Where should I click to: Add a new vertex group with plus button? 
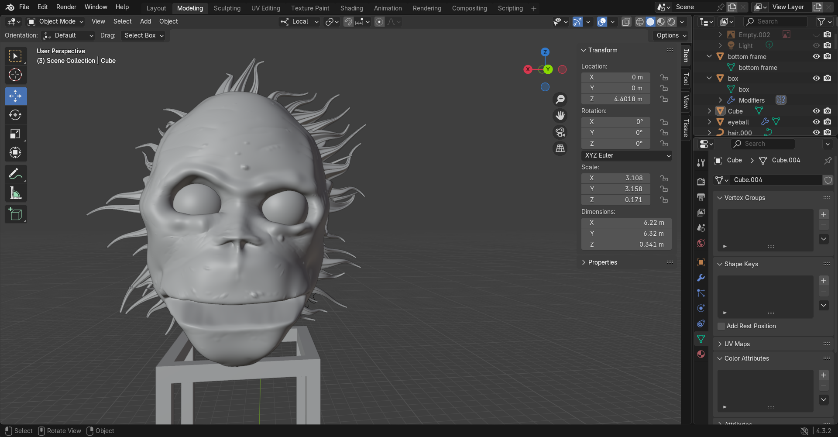824,214
